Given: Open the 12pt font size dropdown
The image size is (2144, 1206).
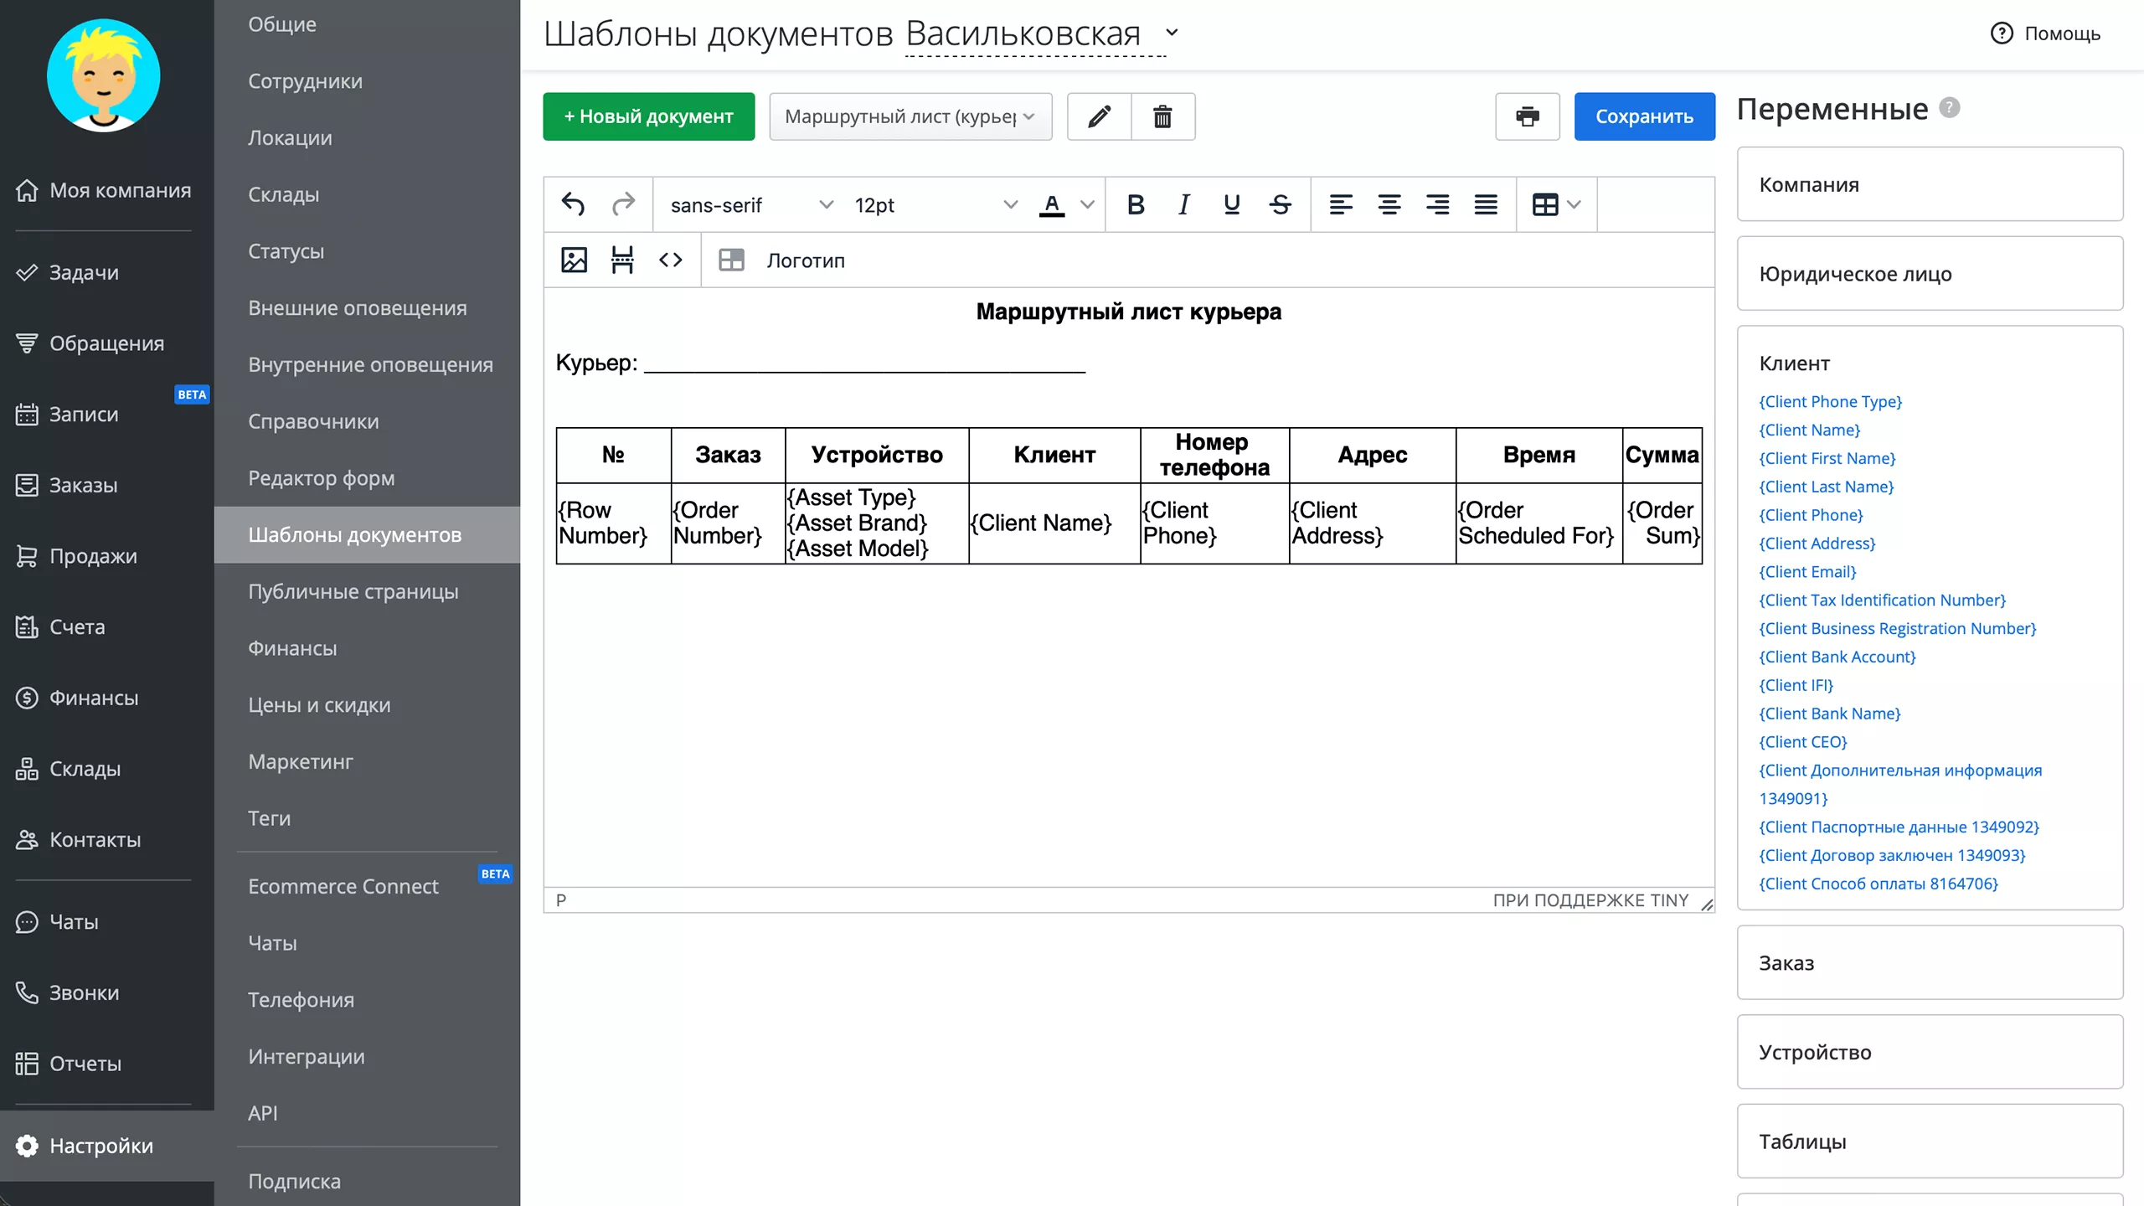Looking at the screenshot, I should [x=934, y=205].
